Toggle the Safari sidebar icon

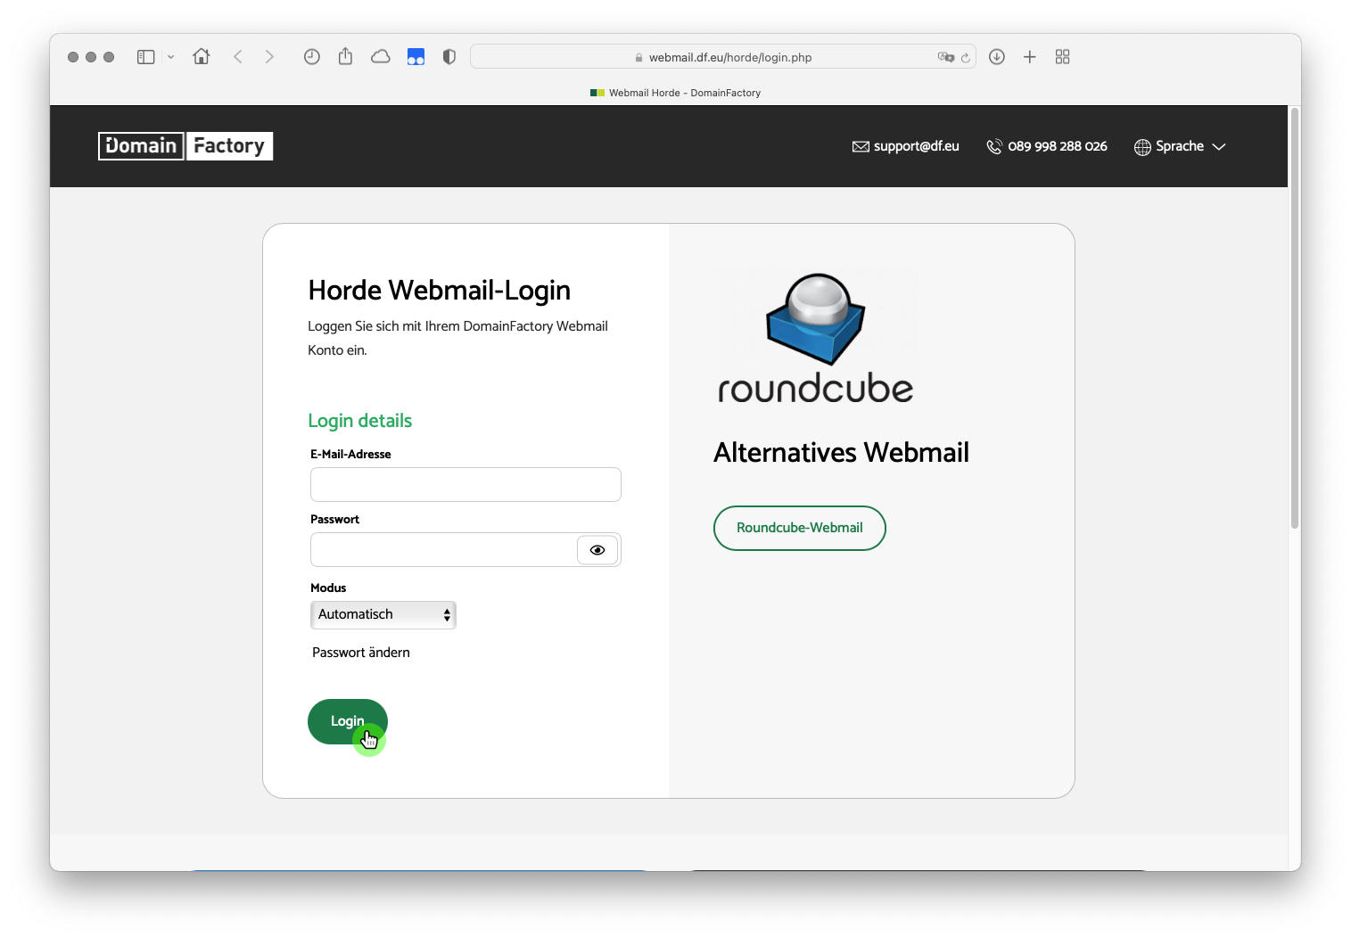[x=146, y=57]
